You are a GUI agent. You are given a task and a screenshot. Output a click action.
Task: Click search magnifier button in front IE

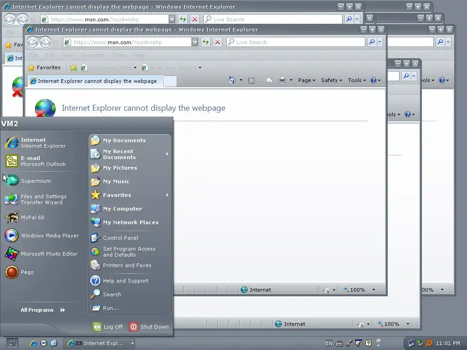[372, 42]
